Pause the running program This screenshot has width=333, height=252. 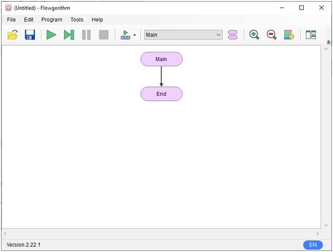(x=86, y=34)
